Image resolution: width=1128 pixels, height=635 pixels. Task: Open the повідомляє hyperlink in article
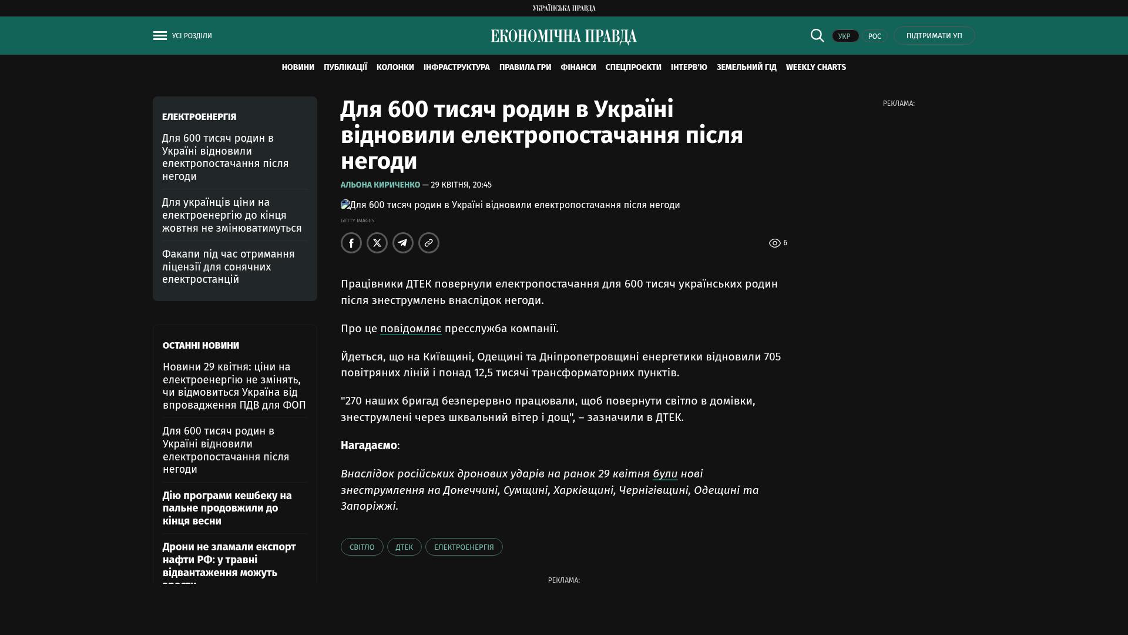tap(411, 329)
